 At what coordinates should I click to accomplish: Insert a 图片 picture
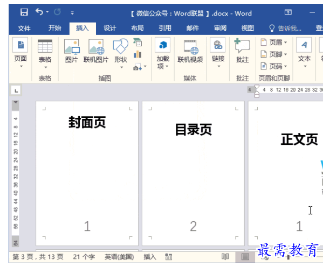[x=72, y=51]
